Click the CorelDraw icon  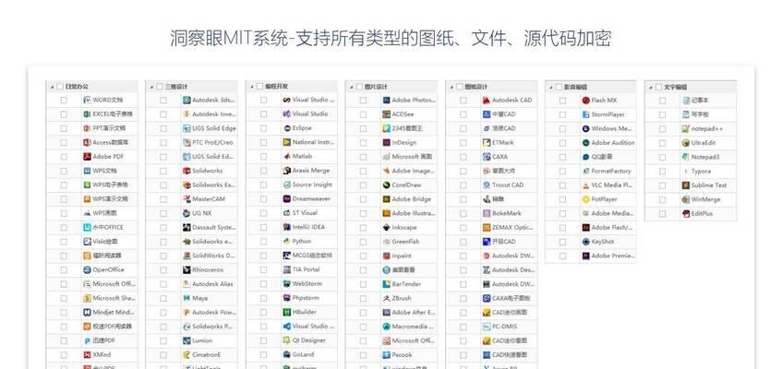386,185
